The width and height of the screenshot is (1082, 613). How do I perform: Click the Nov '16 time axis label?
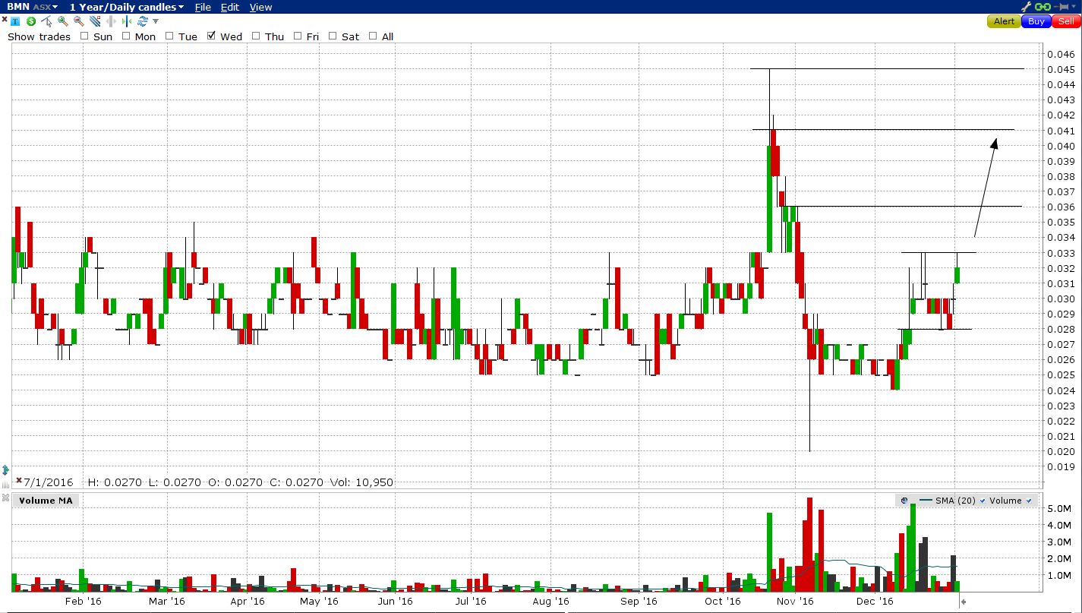point(795,602)
